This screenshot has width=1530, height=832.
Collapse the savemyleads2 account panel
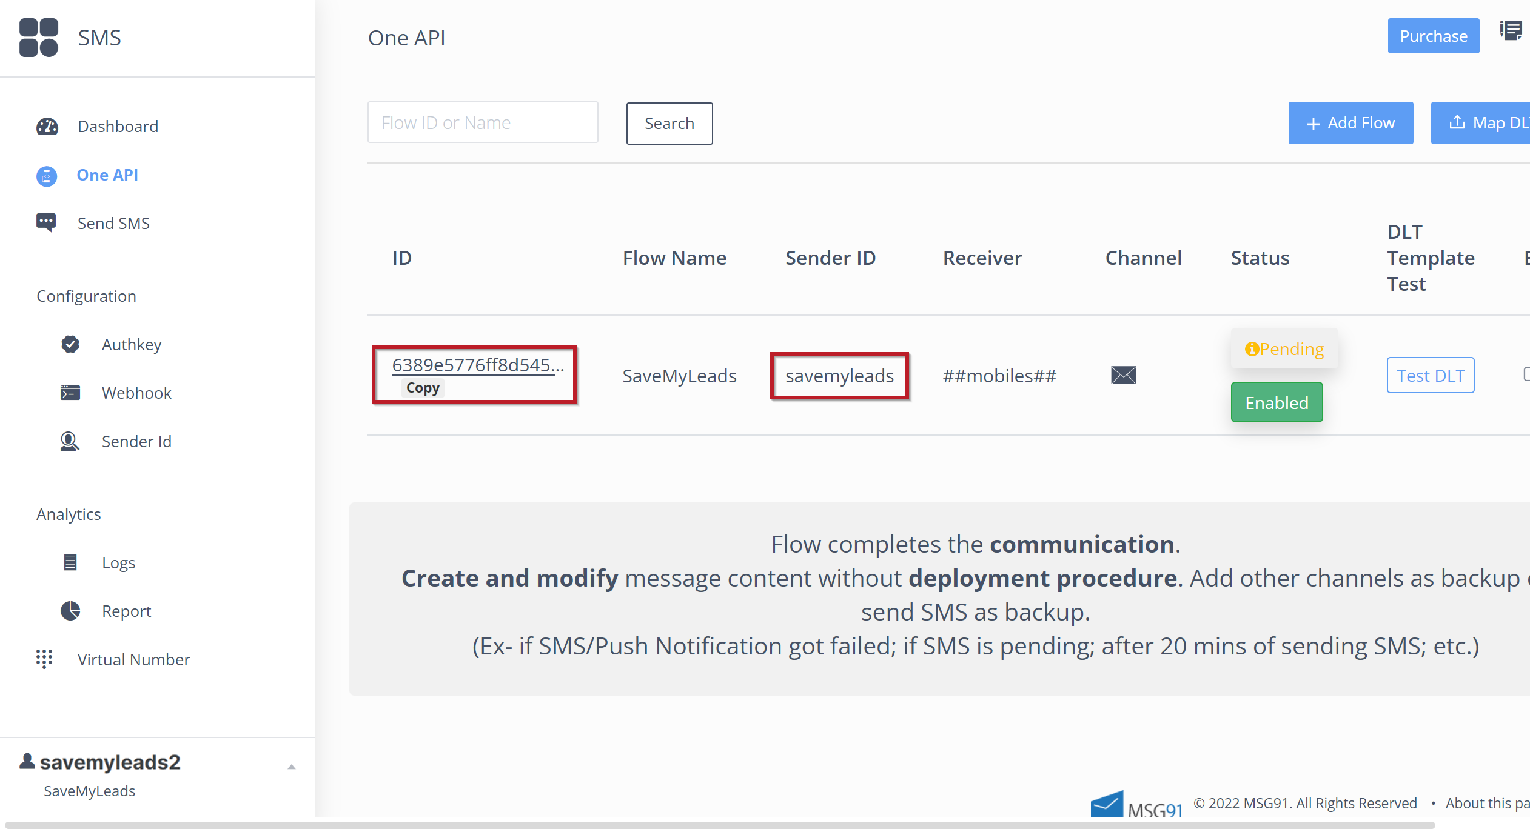[x=292, y=765]
